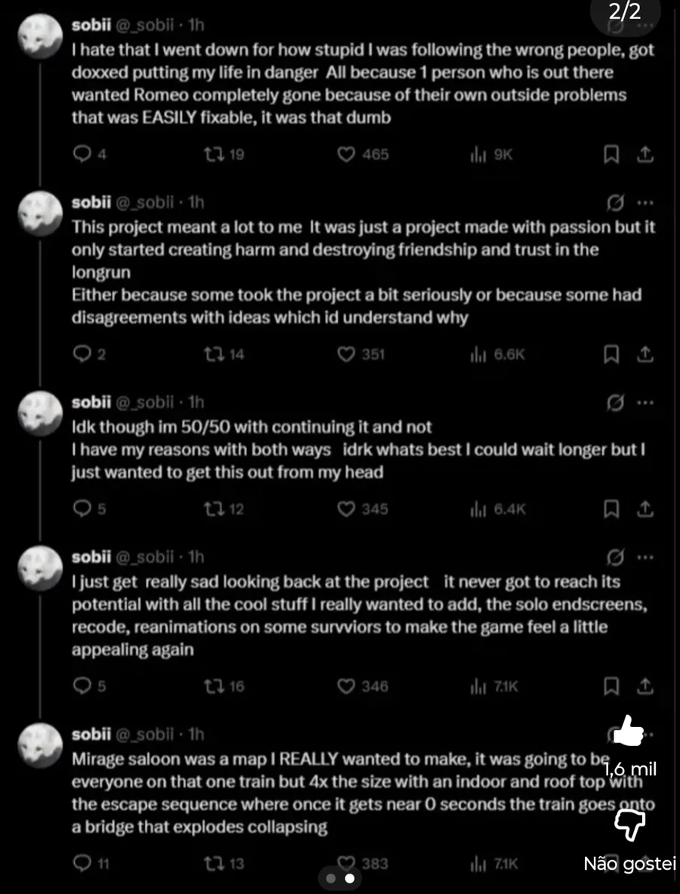Share the tweet about being doxxed
The width and height of the screenshot is (680, 894).
pos(644,155)
